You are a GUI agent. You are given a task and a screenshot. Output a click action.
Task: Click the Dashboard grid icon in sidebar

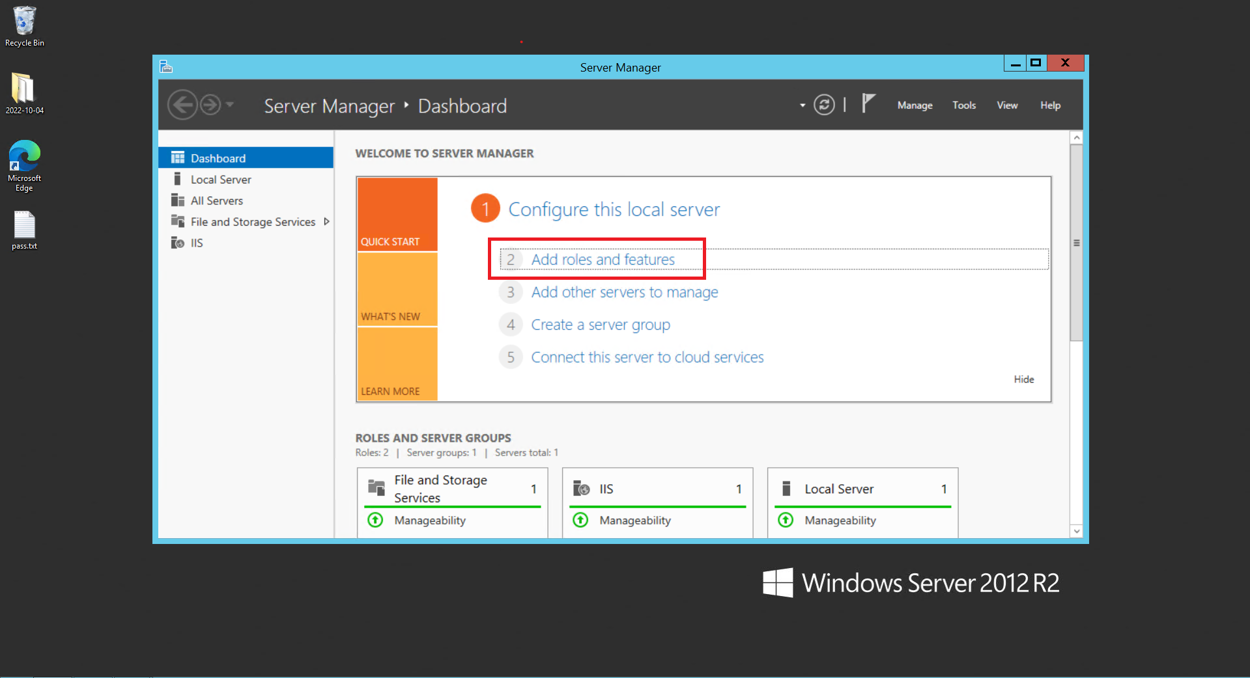coord(177,157)
